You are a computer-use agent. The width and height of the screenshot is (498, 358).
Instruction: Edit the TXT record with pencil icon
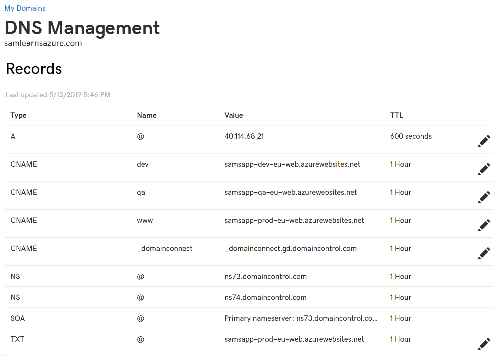tap(484, 344)
